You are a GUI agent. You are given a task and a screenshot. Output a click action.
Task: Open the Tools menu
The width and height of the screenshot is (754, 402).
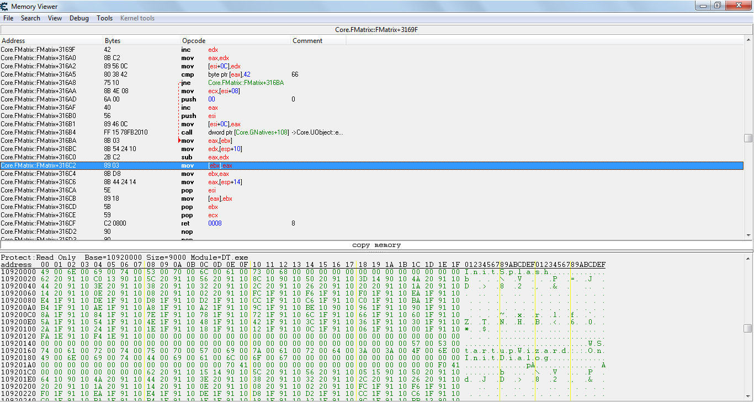104,18
